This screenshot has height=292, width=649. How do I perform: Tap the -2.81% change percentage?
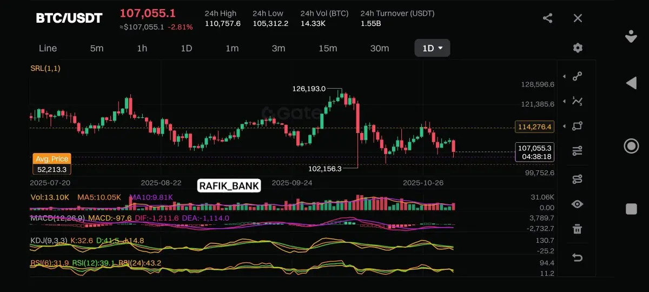pyautogui.click(x=180, y=27)
